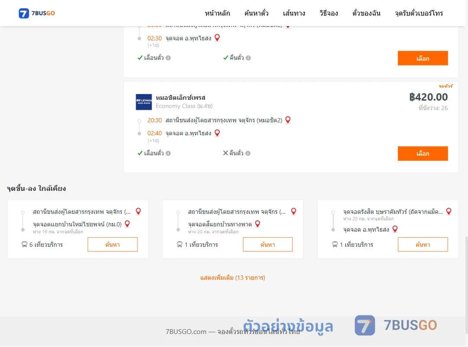Open the ตั๋วของฉัน menu item
The image size is (468, 347).
[366, 13]
